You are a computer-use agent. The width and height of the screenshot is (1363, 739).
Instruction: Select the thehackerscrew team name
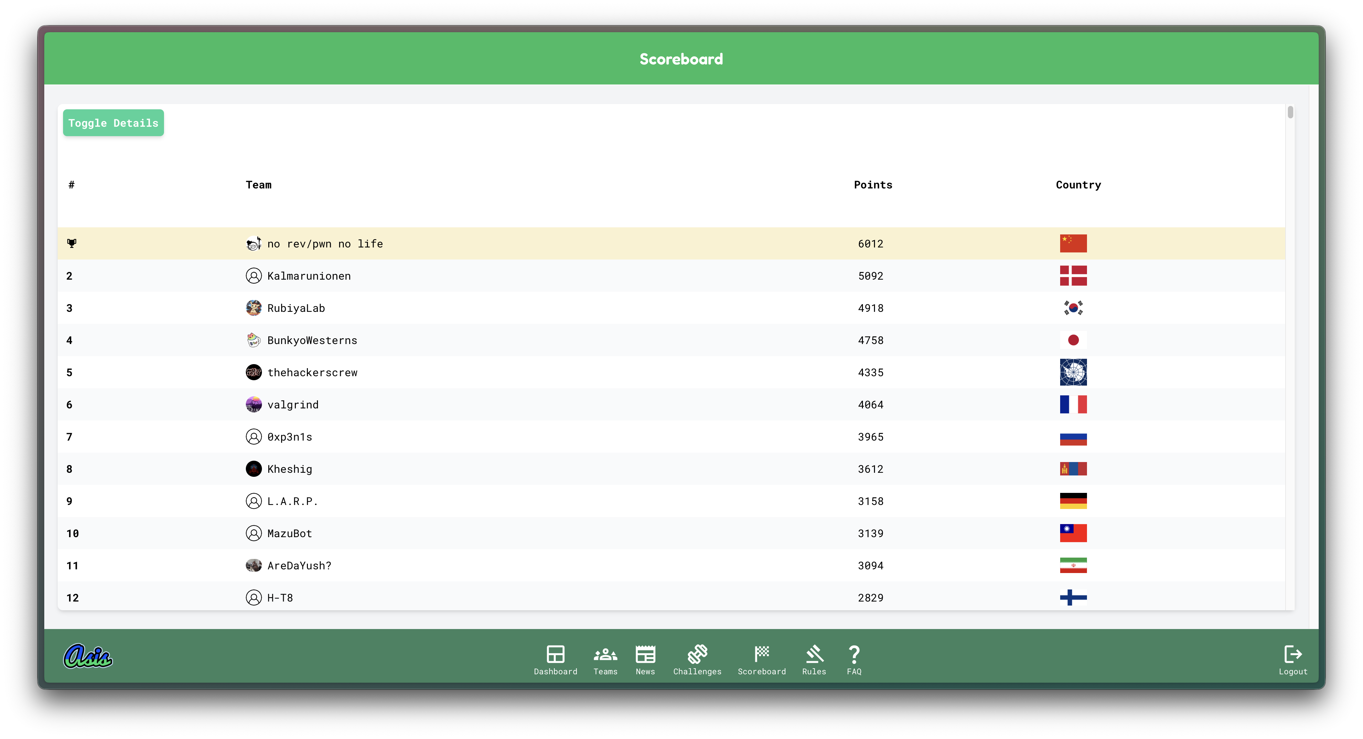click(x=312, y=373)
